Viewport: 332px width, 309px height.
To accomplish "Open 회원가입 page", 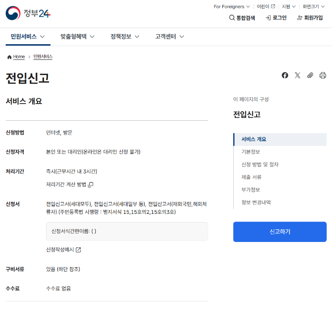I will [310, 18].
